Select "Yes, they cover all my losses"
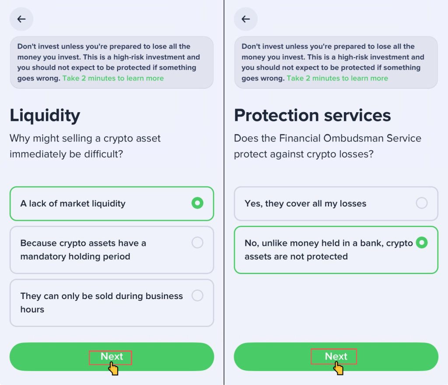448x385 pixels. (x=336, y=203)
